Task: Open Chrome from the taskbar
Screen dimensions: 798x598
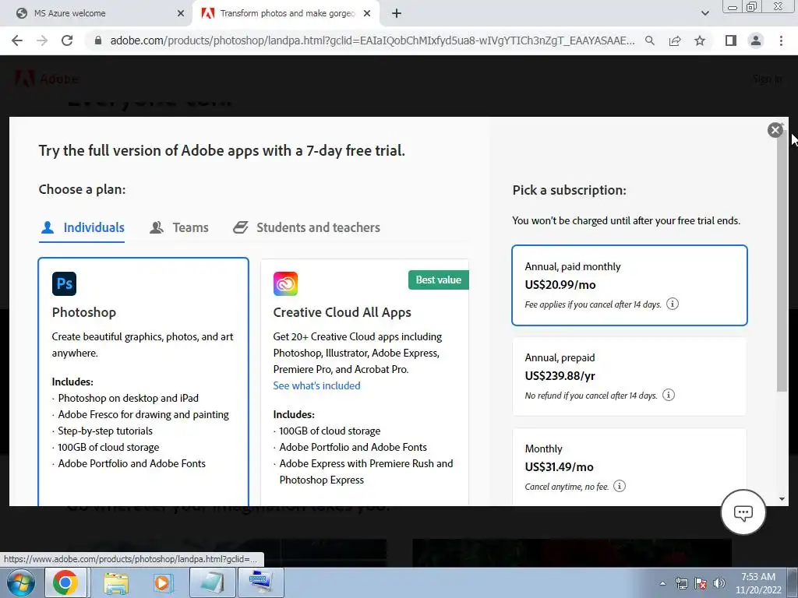Action: (65, 582)
